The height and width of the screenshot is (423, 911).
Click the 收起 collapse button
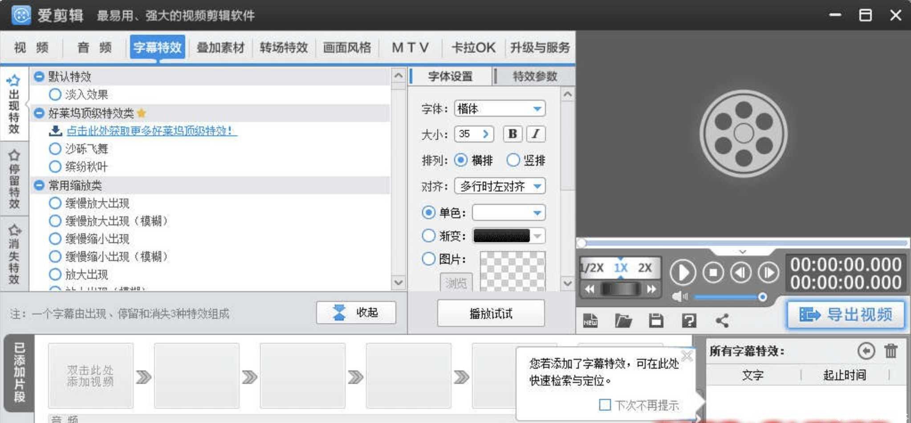click(356, 313)
